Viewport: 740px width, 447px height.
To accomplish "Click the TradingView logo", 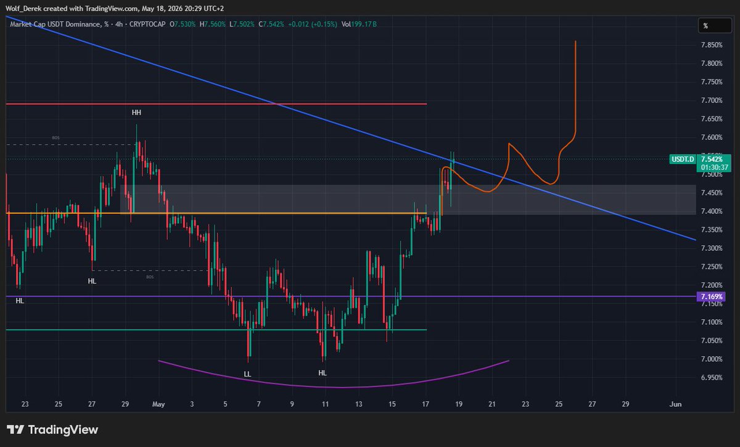I will pos(52,430).
